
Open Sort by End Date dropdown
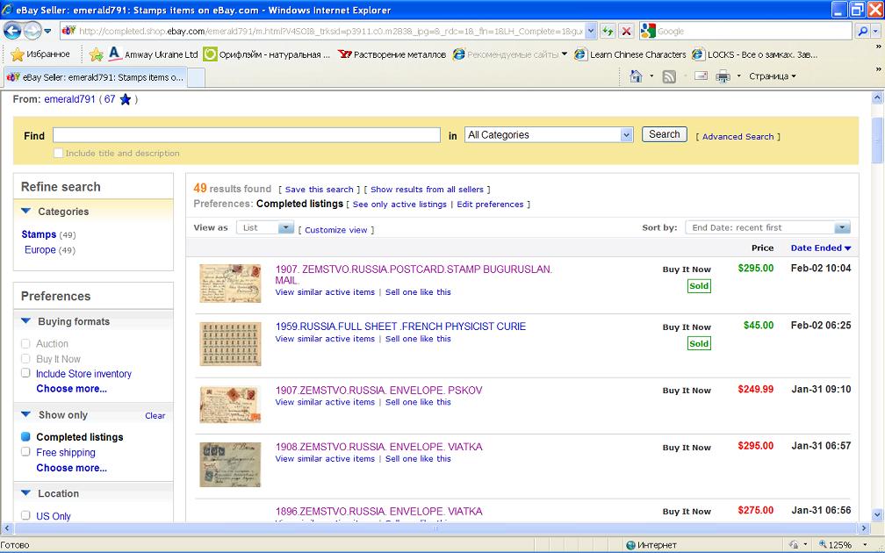(x=767, y=227)
